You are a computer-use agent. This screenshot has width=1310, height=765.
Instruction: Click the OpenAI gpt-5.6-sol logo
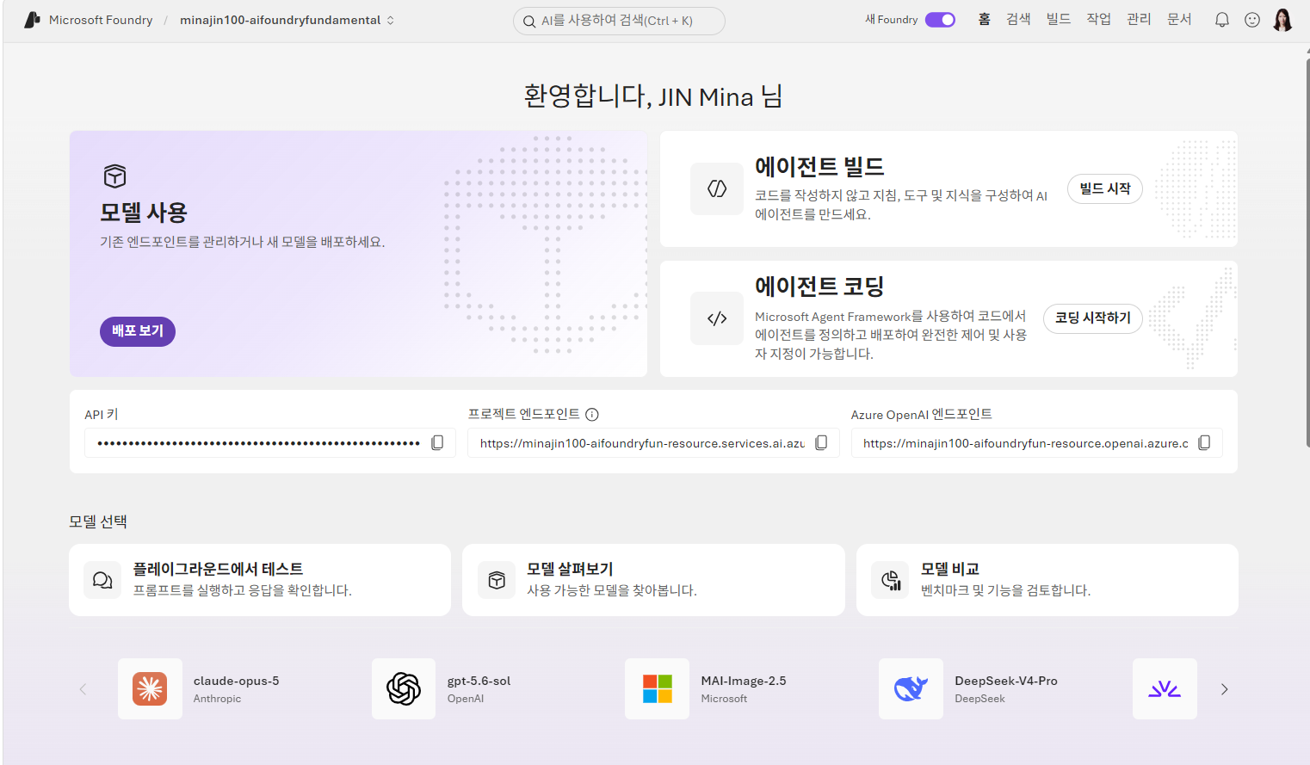(404, 688)
